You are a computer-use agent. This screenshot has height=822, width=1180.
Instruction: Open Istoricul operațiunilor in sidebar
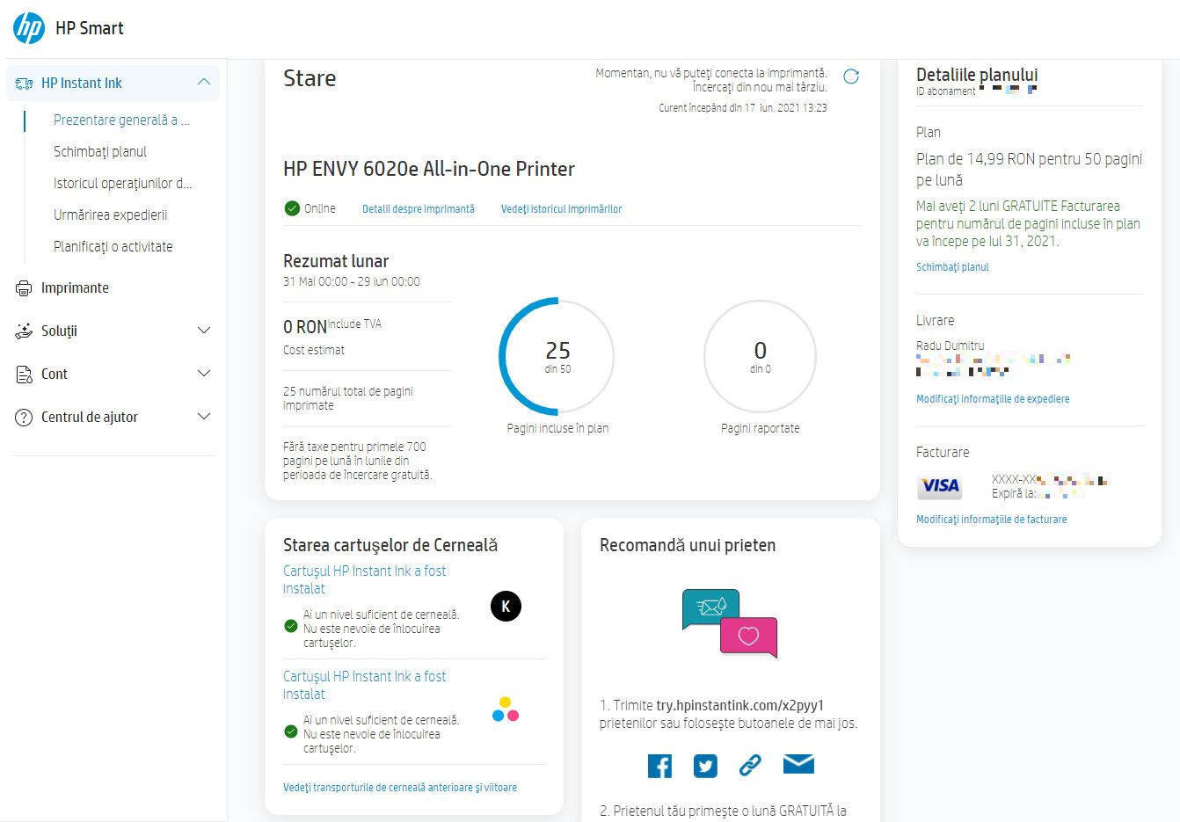[x=122, y=183]
